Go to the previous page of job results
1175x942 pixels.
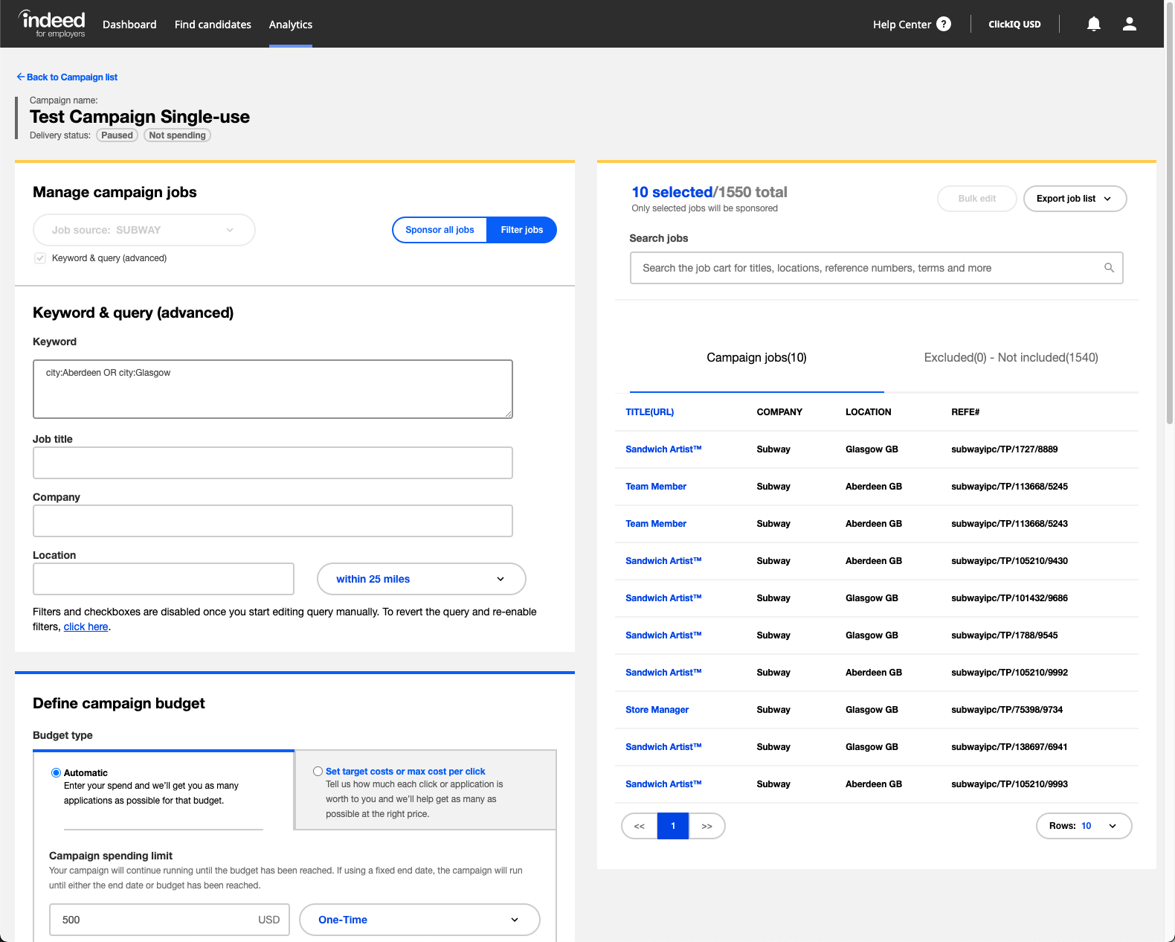[x=640, y=826]
